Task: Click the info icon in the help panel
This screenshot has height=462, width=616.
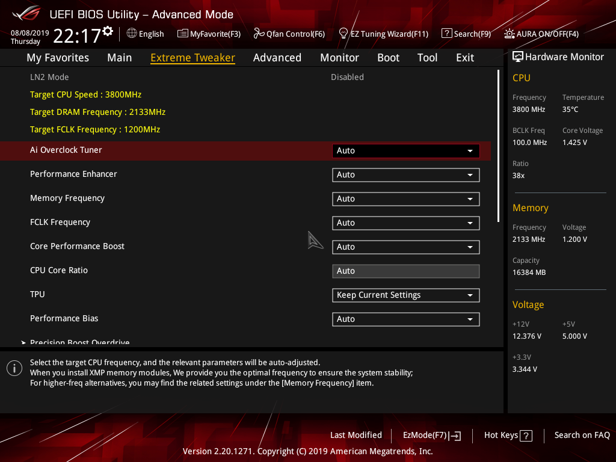Action: (14, 368)
